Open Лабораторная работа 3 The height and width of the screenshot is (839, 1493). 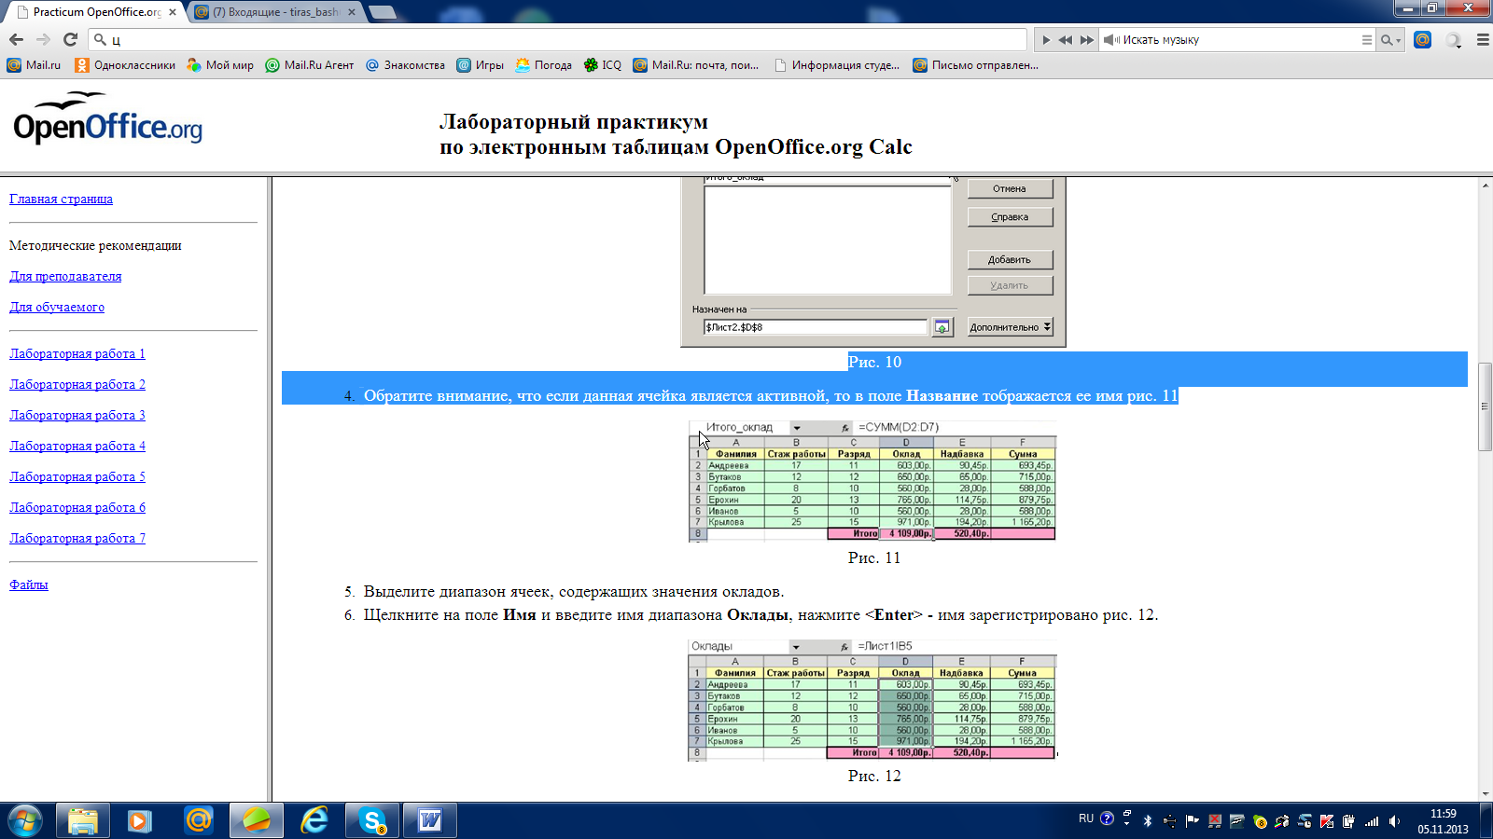pos(77,415)
